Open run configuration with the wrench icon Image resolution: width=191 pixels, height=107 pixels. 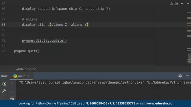click(4, 91)
